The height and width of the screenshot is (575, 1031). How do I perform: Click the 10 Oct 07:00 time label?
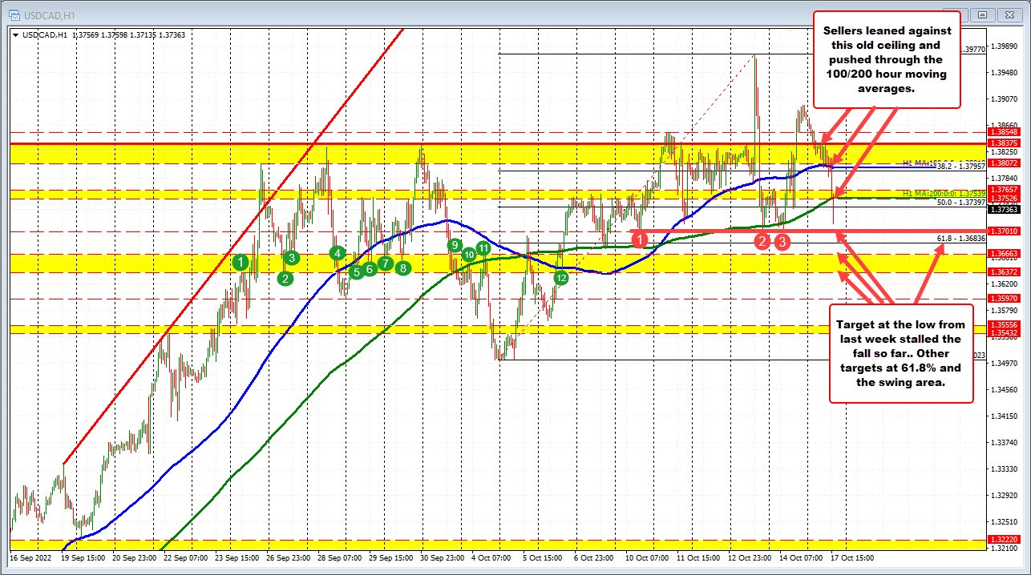pos(645,557)
